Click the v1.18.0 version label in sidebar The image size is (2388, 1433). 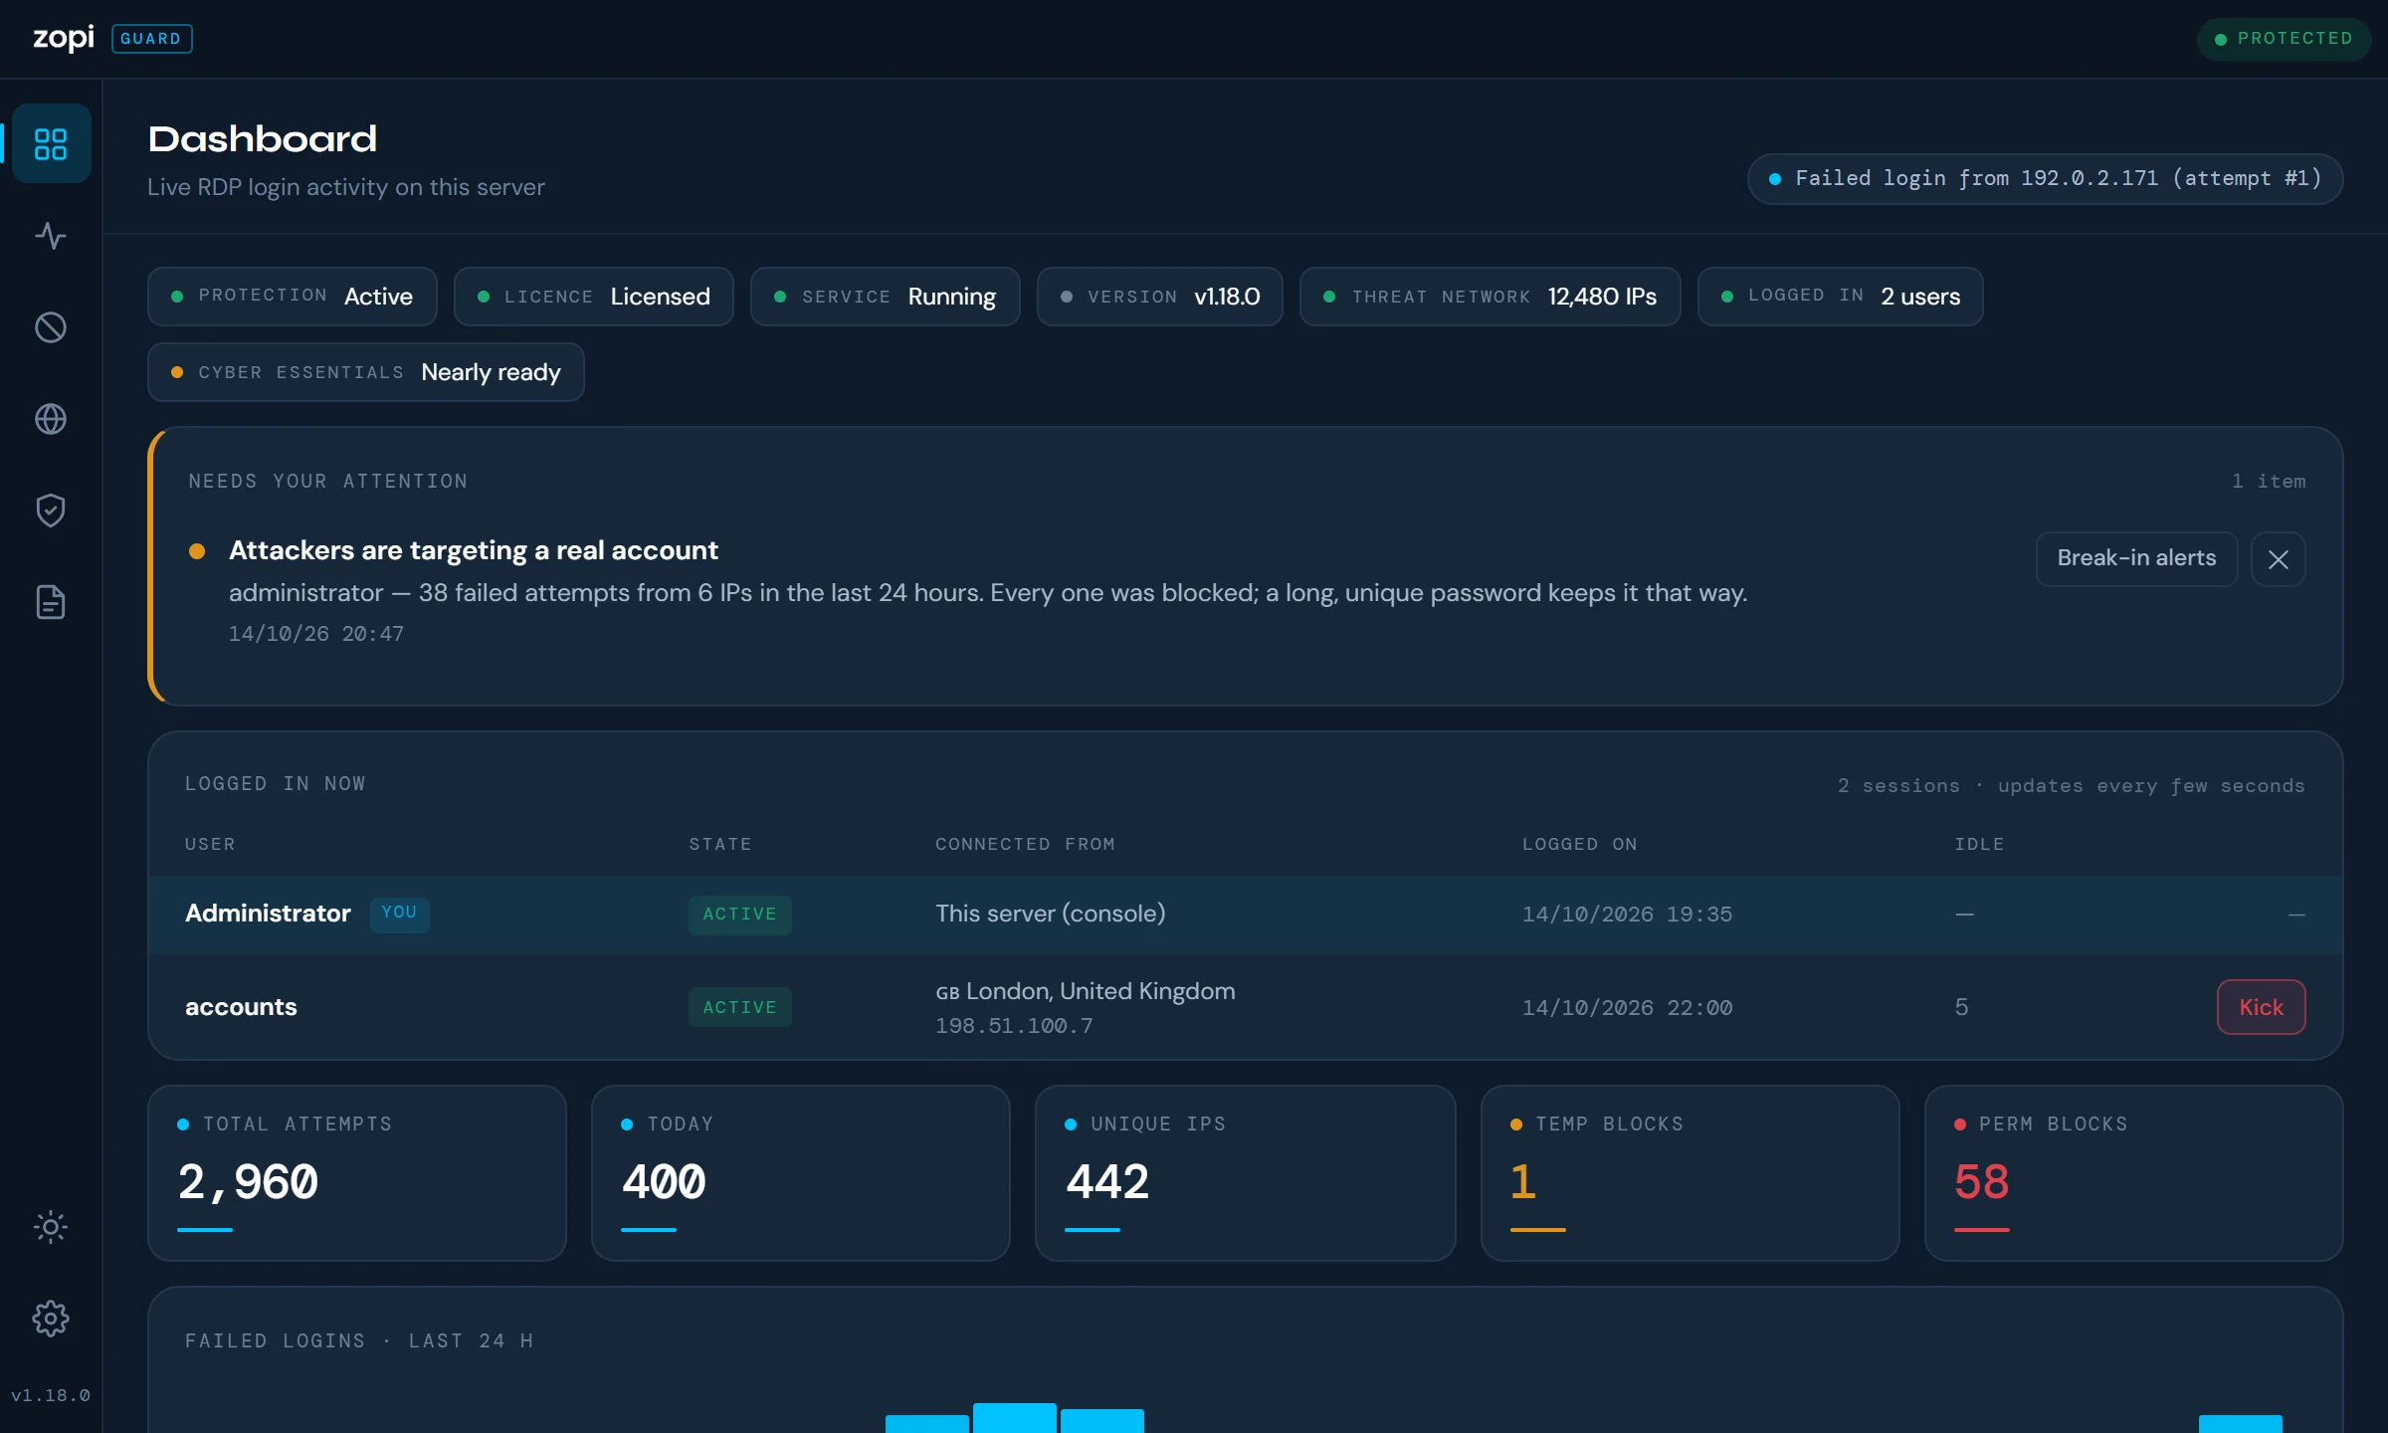click(51, 1395)
